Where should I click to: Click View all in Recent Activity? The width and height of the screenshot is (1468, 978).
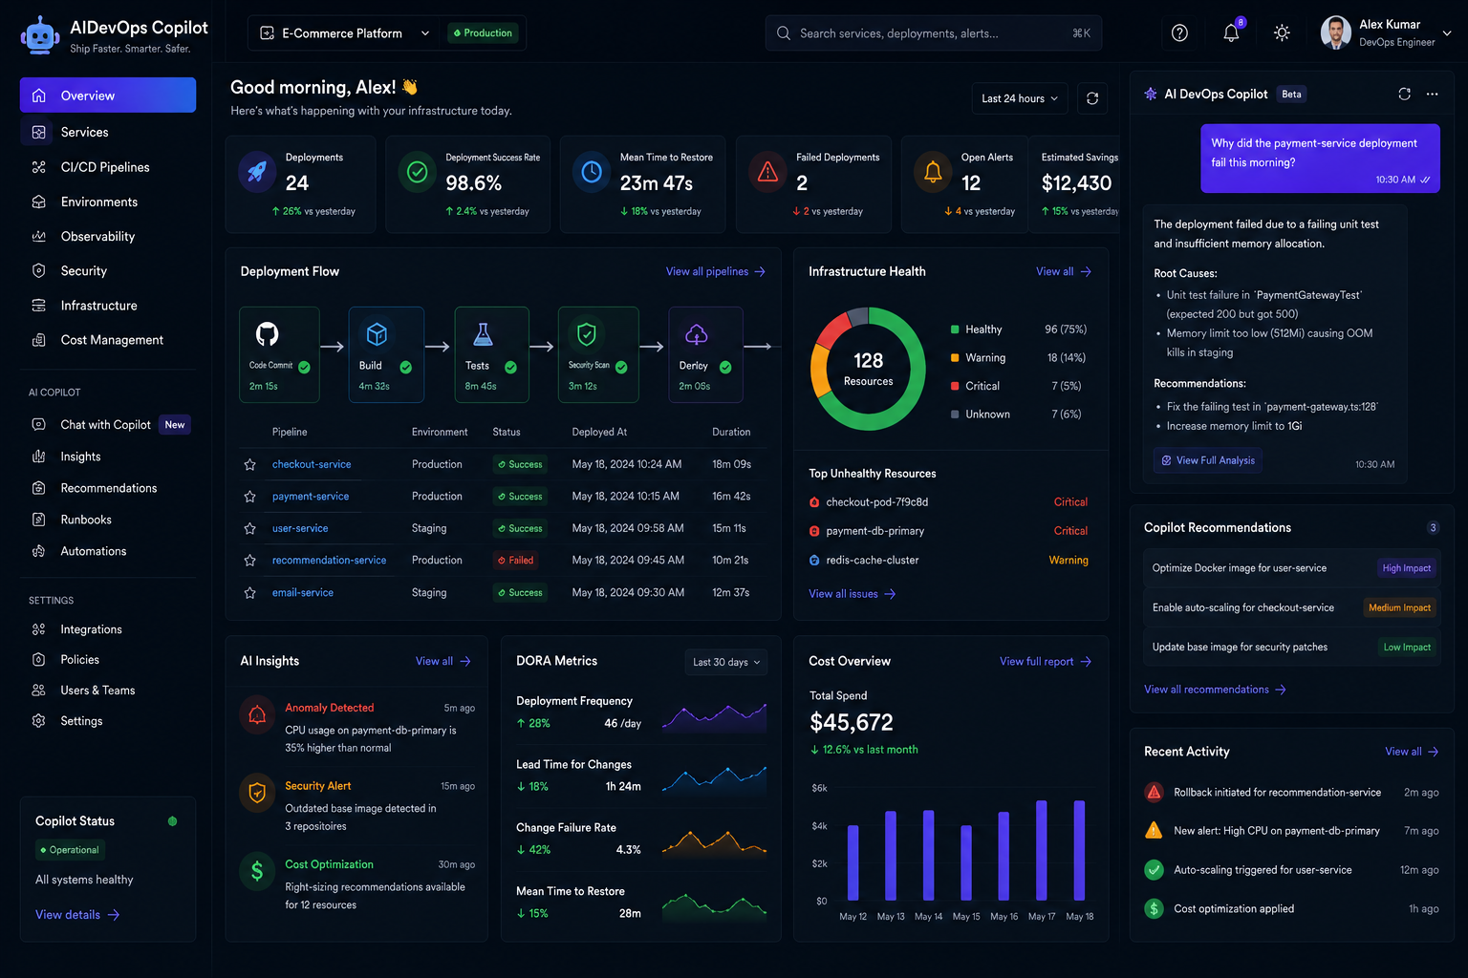coord(1413,753)
